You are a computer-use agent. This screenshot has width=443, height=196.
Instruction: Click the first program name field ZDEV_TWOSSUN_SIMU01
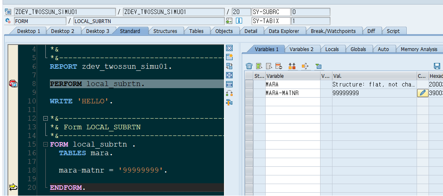click(x=65, y=12)
